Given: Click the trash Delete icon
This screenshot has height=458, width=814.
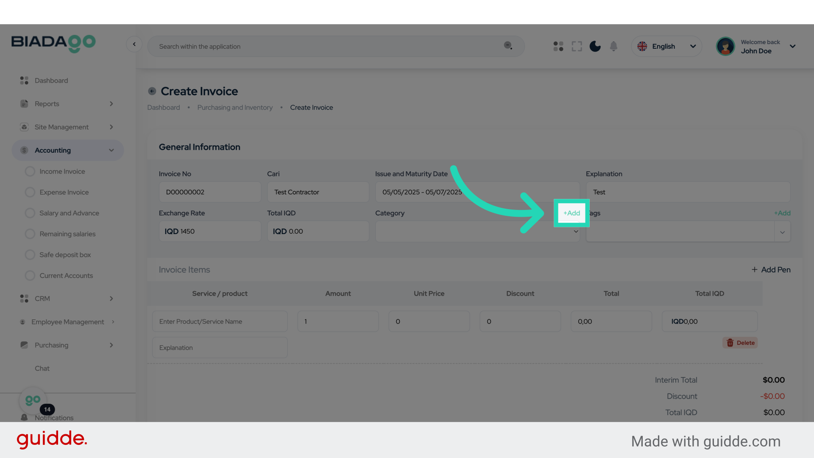Looking at the screenshot, I should [x=730, y=343].
